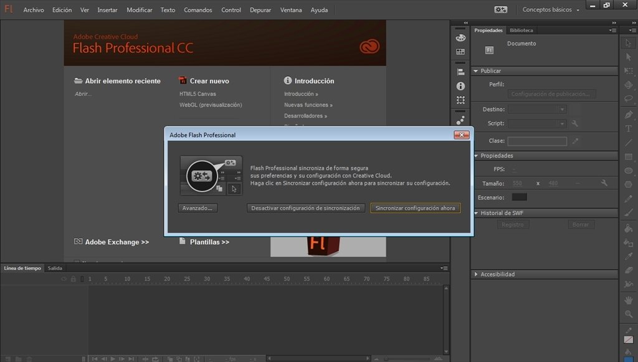The width and height of the screenshot is (638, 362).
Task: Open the Destino dropdown
Action: 537,110
